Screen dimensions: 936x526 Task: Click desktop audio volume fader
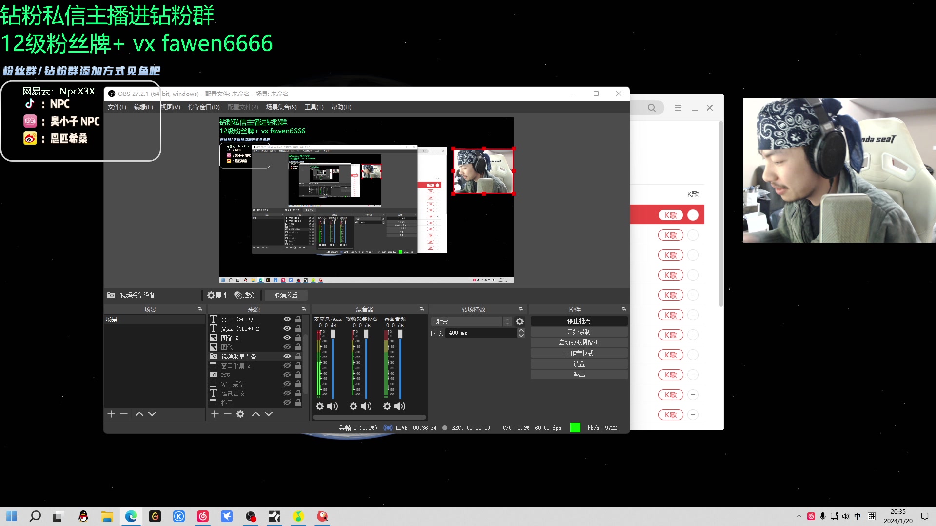coord(400,334)
